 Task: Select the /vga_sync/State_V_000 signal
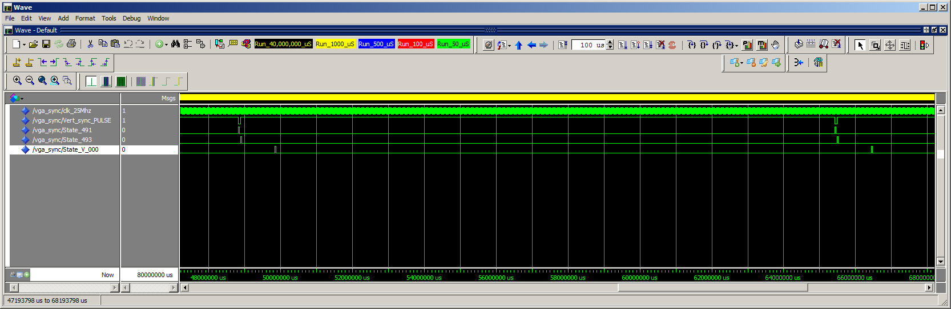65,149
